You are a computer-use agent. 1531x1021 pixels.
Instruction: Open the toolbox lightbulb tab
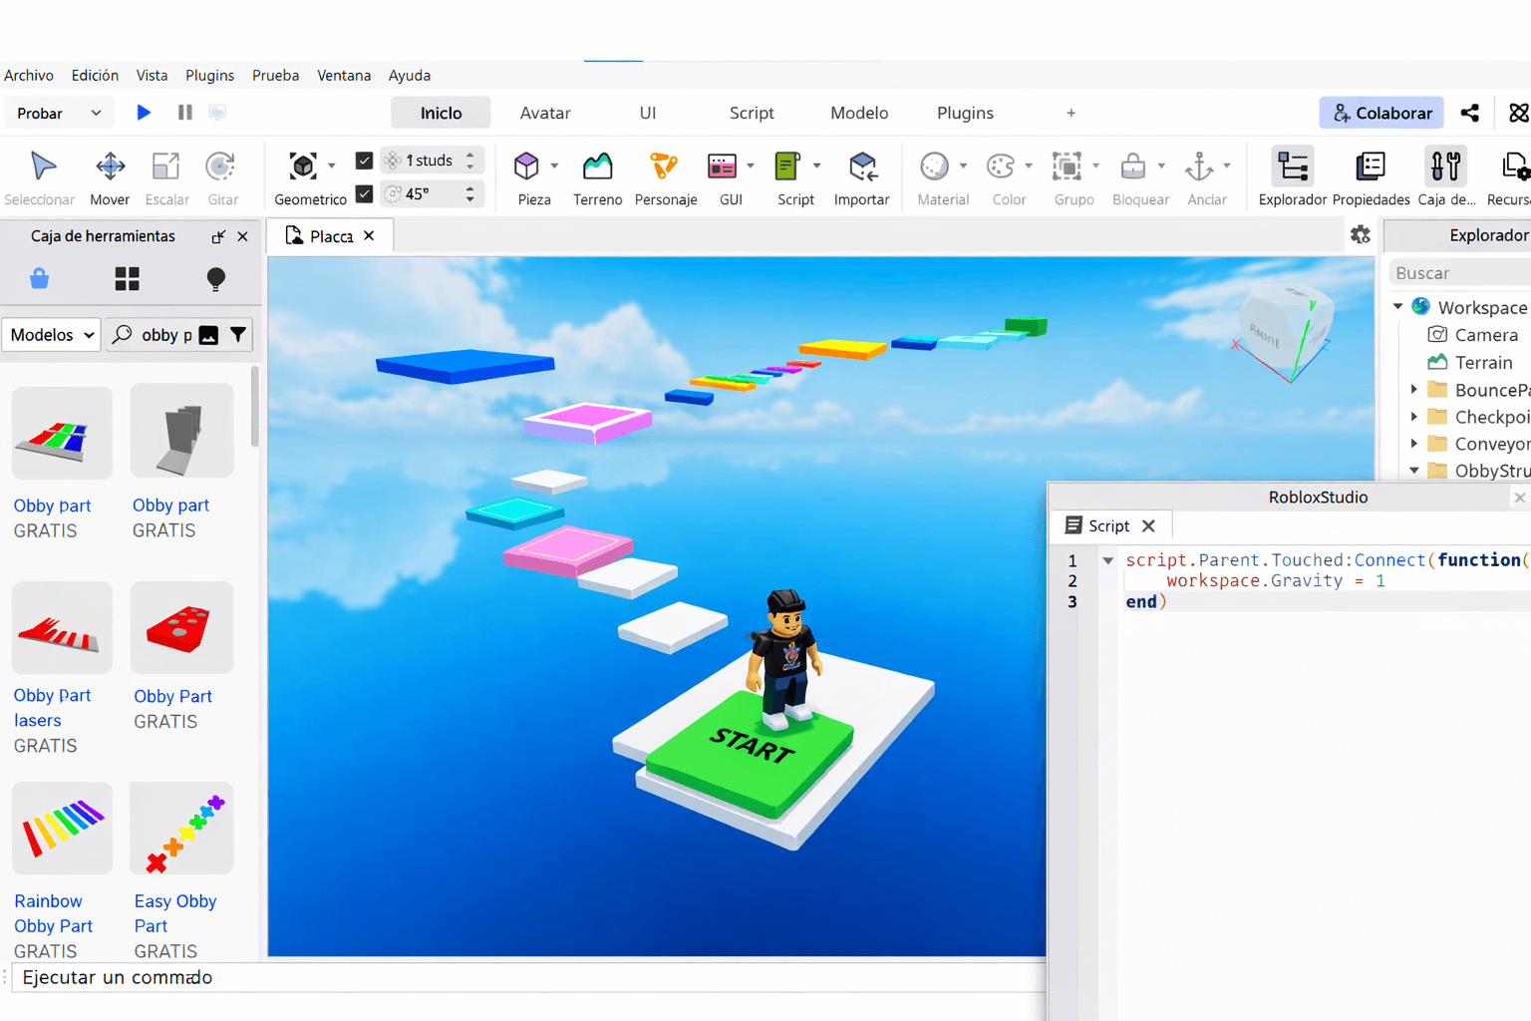[x=215, y=279]
